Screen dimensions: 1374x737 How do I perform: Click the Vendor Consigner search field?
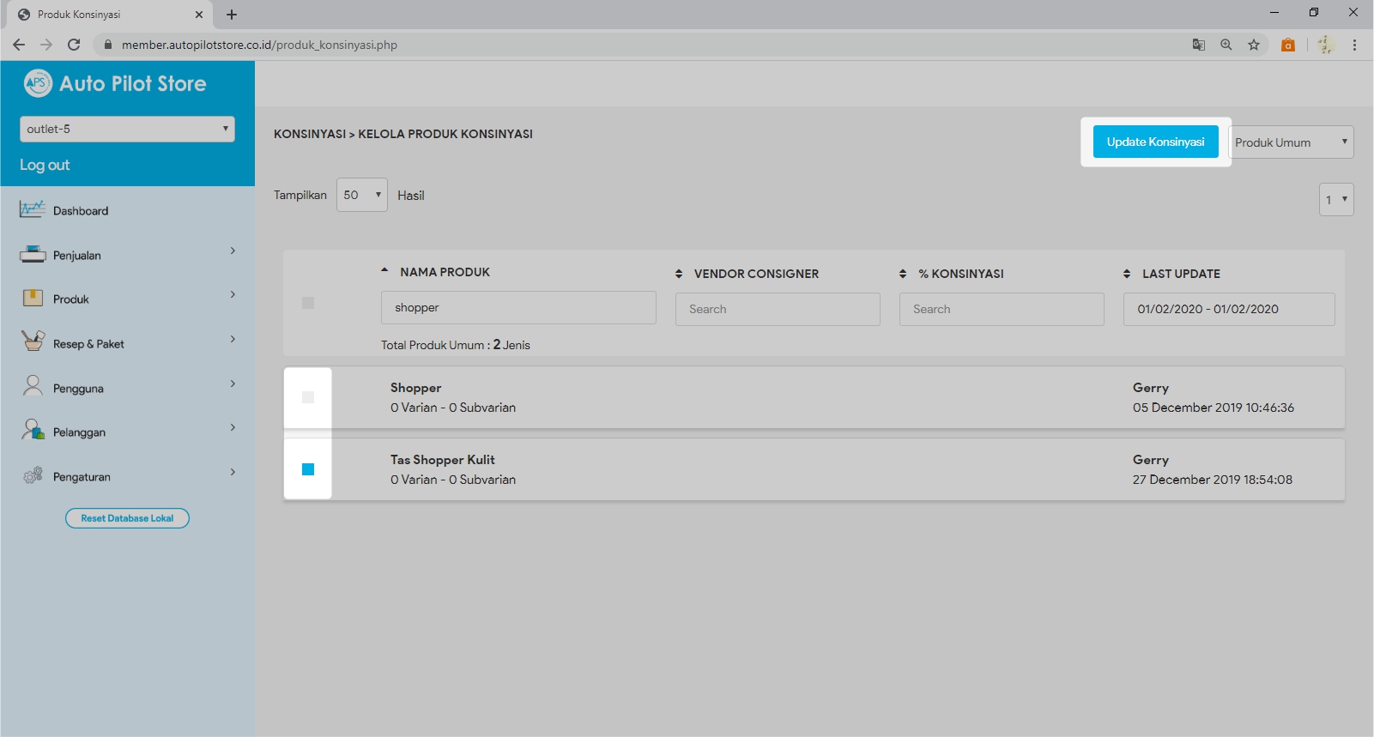(778, 309)
